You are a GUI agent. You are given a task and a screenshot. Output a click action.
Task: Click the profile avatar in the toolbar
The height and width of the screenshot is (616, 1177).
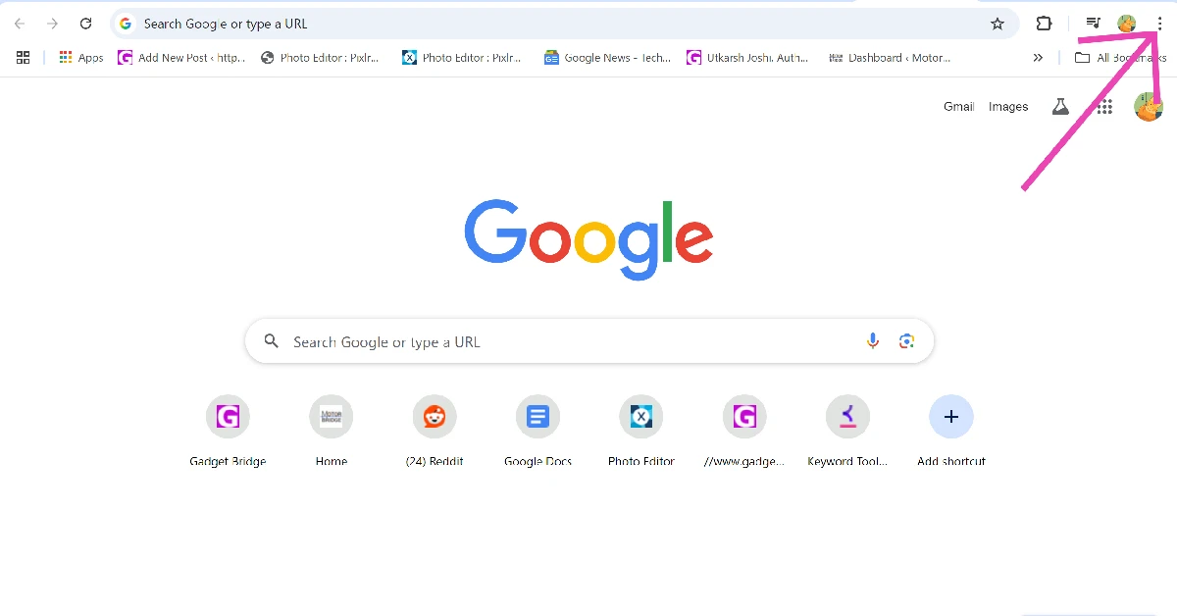click(1125, 23)
